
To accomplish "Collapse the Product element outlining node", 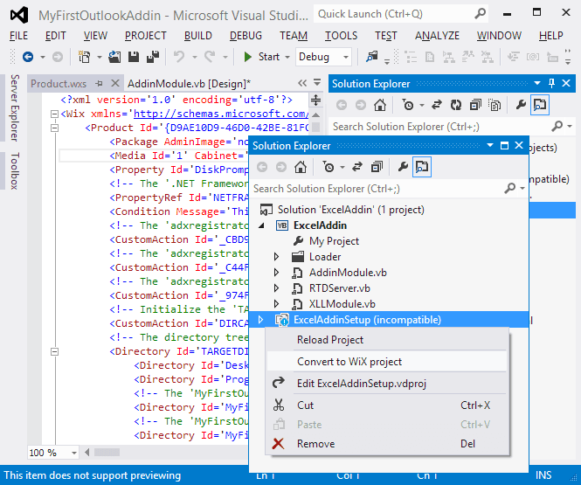I will [x=54, y=128].
